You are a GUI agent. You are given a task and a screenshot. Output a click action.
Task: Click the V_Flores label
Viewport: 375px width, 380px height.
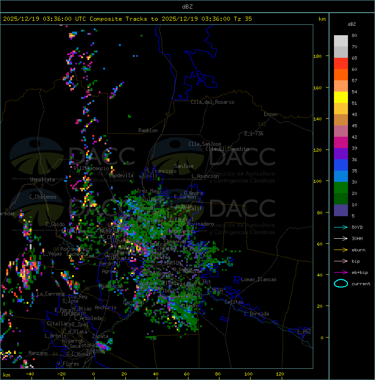[68, 363]
